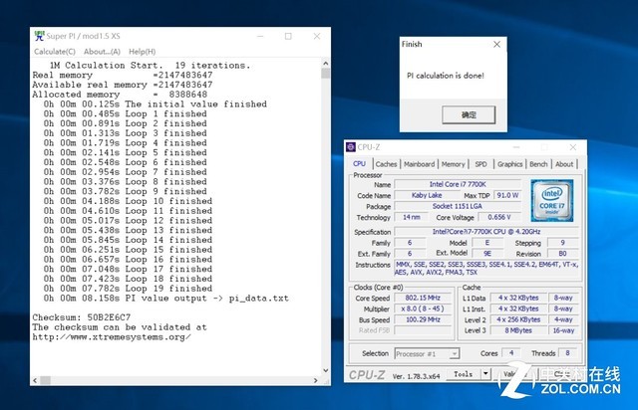Click the Super PI horizontal scrollbar thumb

click(45, 381)
